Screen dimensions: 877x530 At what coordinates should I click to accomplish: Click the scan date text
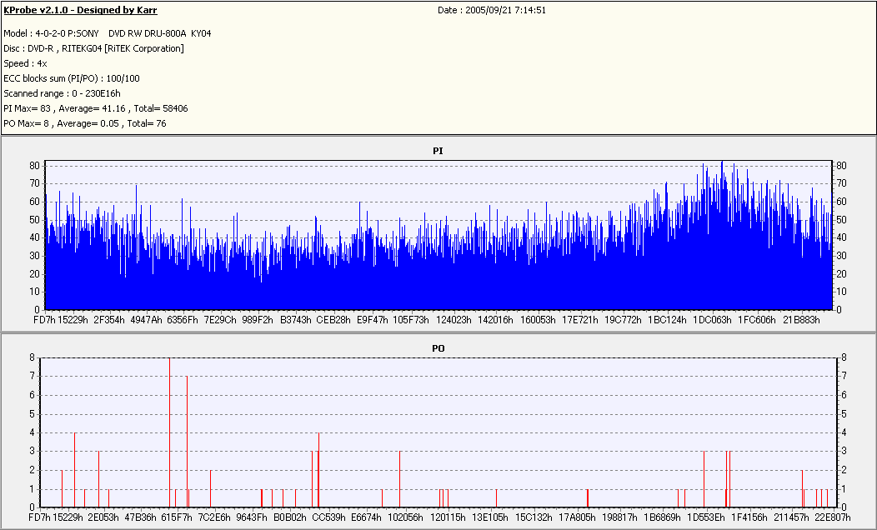point(492,10)
